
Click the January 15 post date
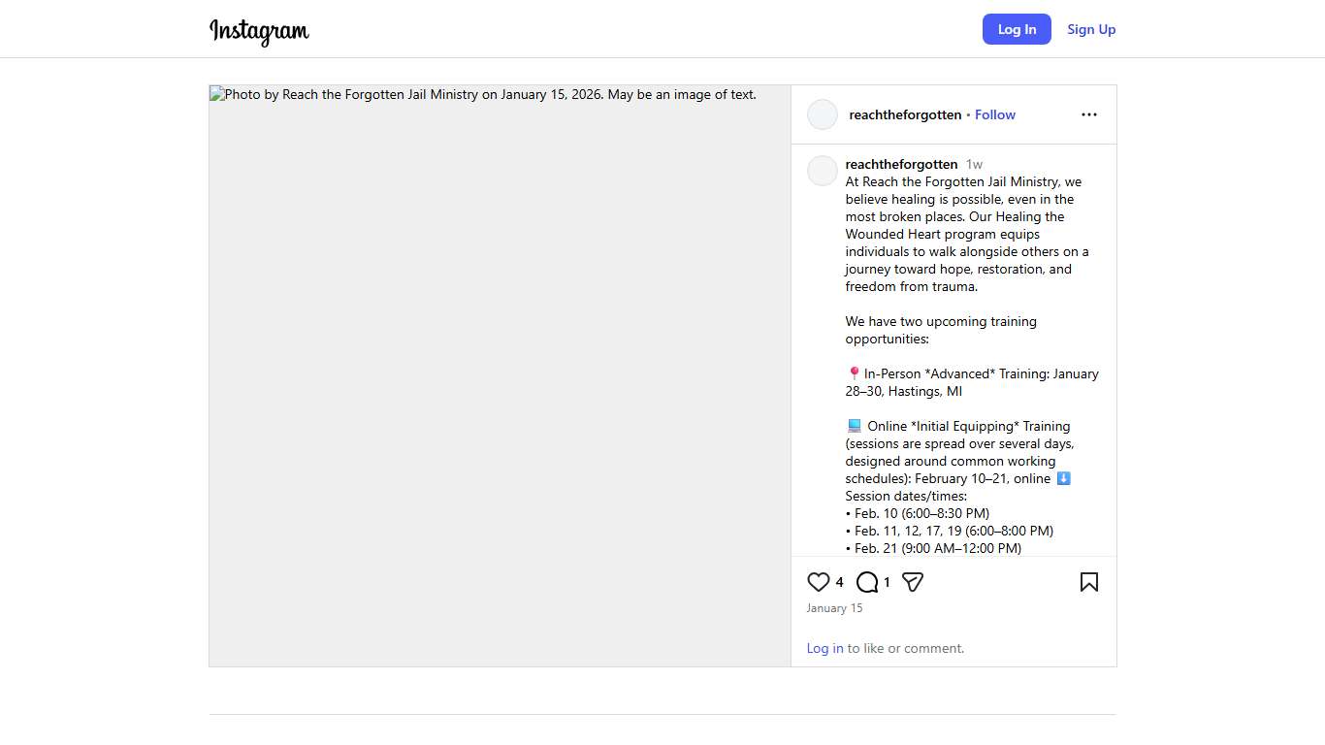coord(834,608)
